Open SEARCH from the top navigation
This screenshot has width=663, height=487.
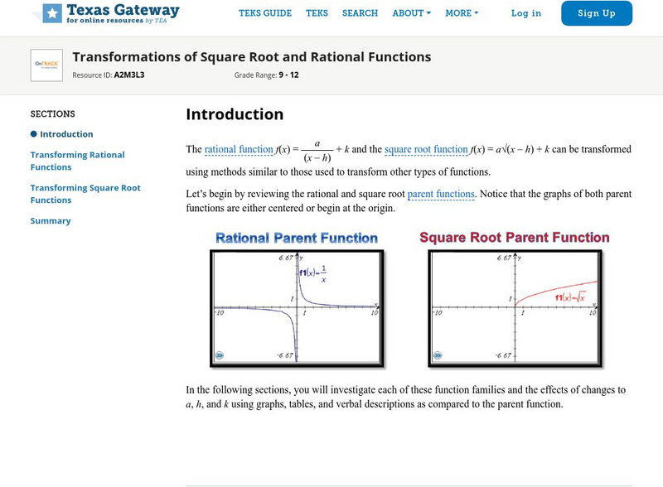358,13
